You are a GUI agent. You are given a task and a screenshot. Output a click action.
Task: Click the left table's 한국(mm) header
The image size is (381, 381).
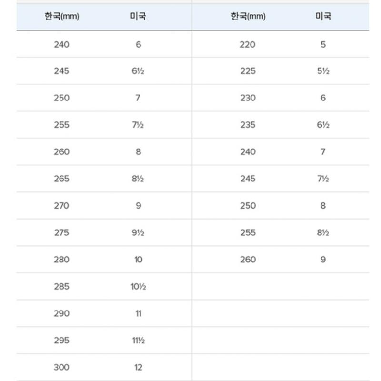61,17
